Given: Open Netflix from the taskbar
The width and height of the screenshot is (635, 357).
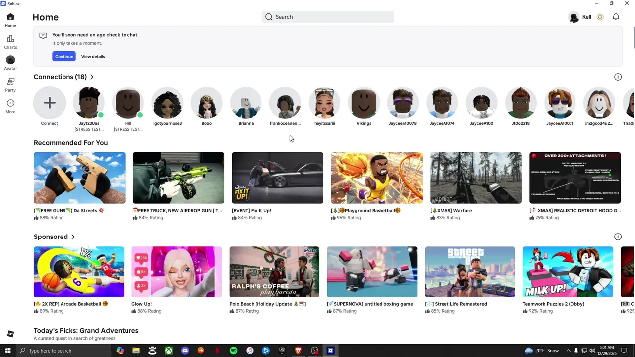Looking at the screenshot, I should pos(217,351).
